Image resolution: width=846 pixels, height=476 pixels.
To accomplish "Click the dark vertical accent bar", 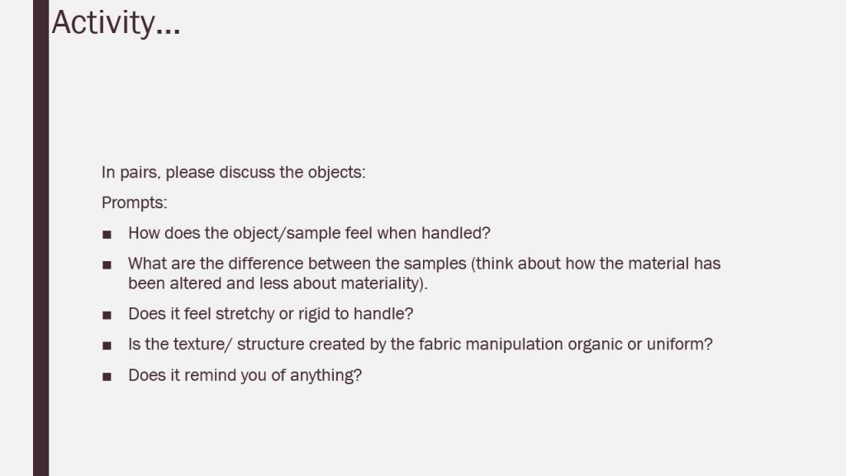I will coord(41,238).
